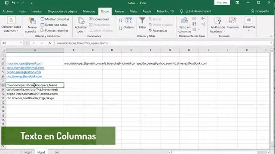Switch to the Revisar tab
275x154 pixels.
point(119,12)
